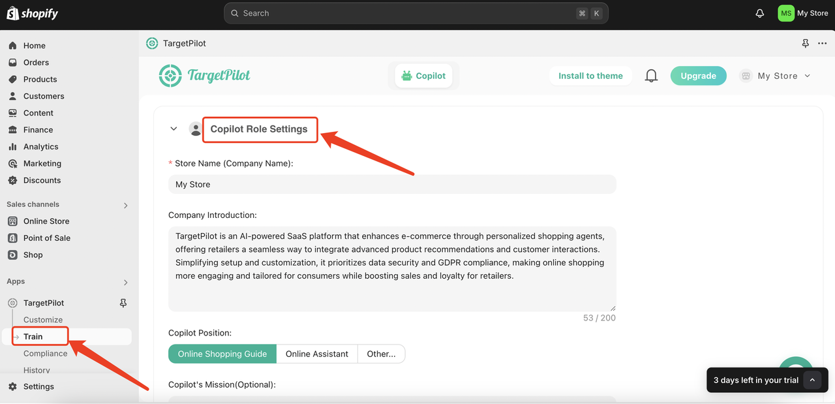835x404 pixels.
Task: Expand the Apps section chevron
Action: pyautogui.click(x=126, y=282)
